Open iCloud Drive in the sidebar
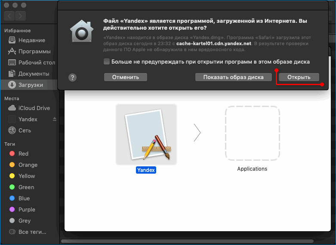This screenshot has width=336, height=245. 29,108
